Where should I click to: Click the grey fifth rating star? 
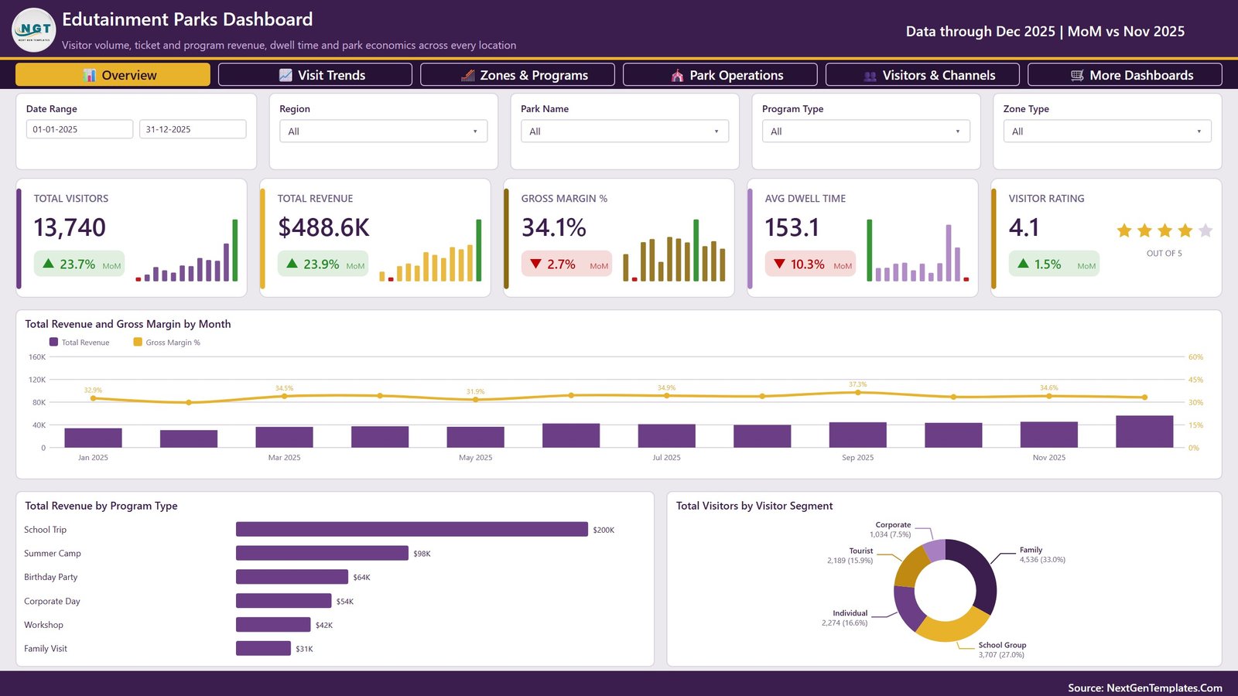1206,230
